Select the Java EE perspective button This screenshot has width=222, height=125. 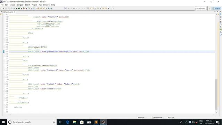tap(216, 8)
